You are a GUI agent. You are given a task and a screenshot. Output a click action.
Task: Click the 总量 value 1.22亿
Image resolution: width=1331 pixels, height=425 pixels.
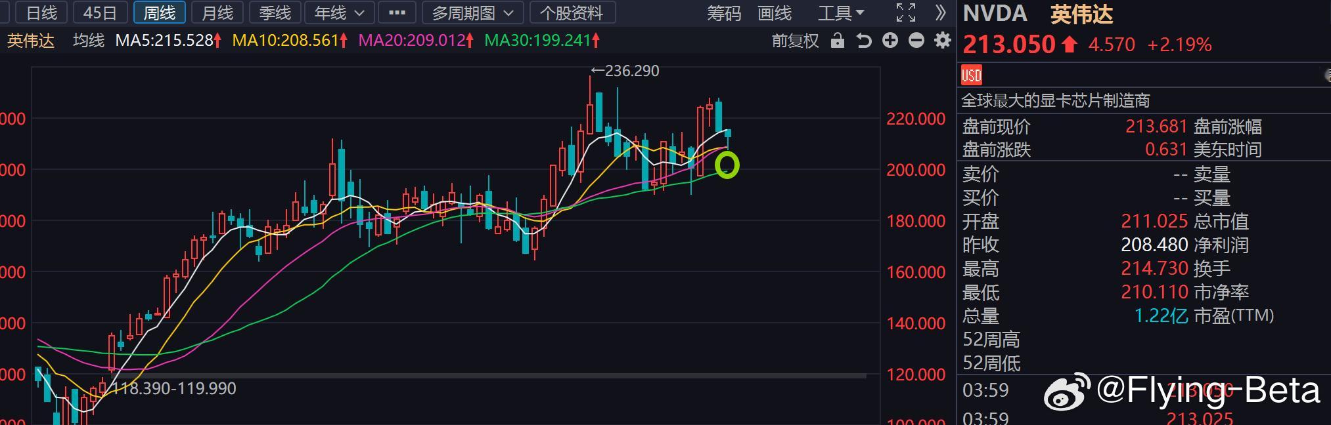[1161, 315]
